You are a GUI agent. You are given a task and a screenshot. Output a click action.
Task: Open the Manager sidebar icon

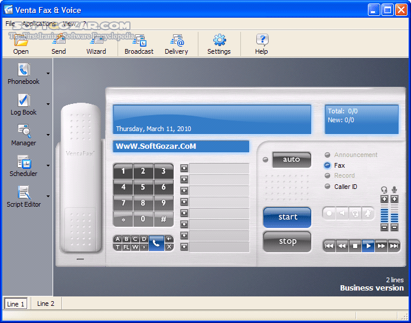(x=24, y=135)
